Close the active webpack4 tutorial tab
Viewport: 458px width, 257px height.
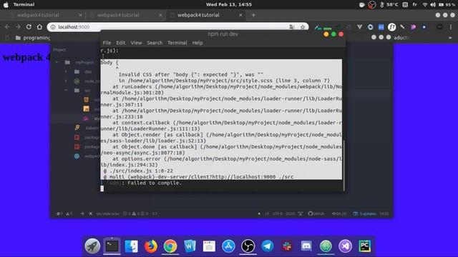pyautogui.click(x=240, y=15)
